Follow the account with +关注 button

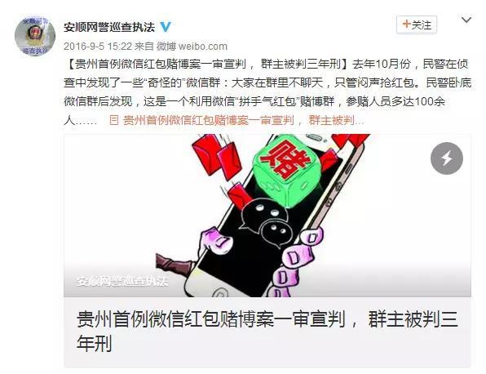tap(416, 24)
